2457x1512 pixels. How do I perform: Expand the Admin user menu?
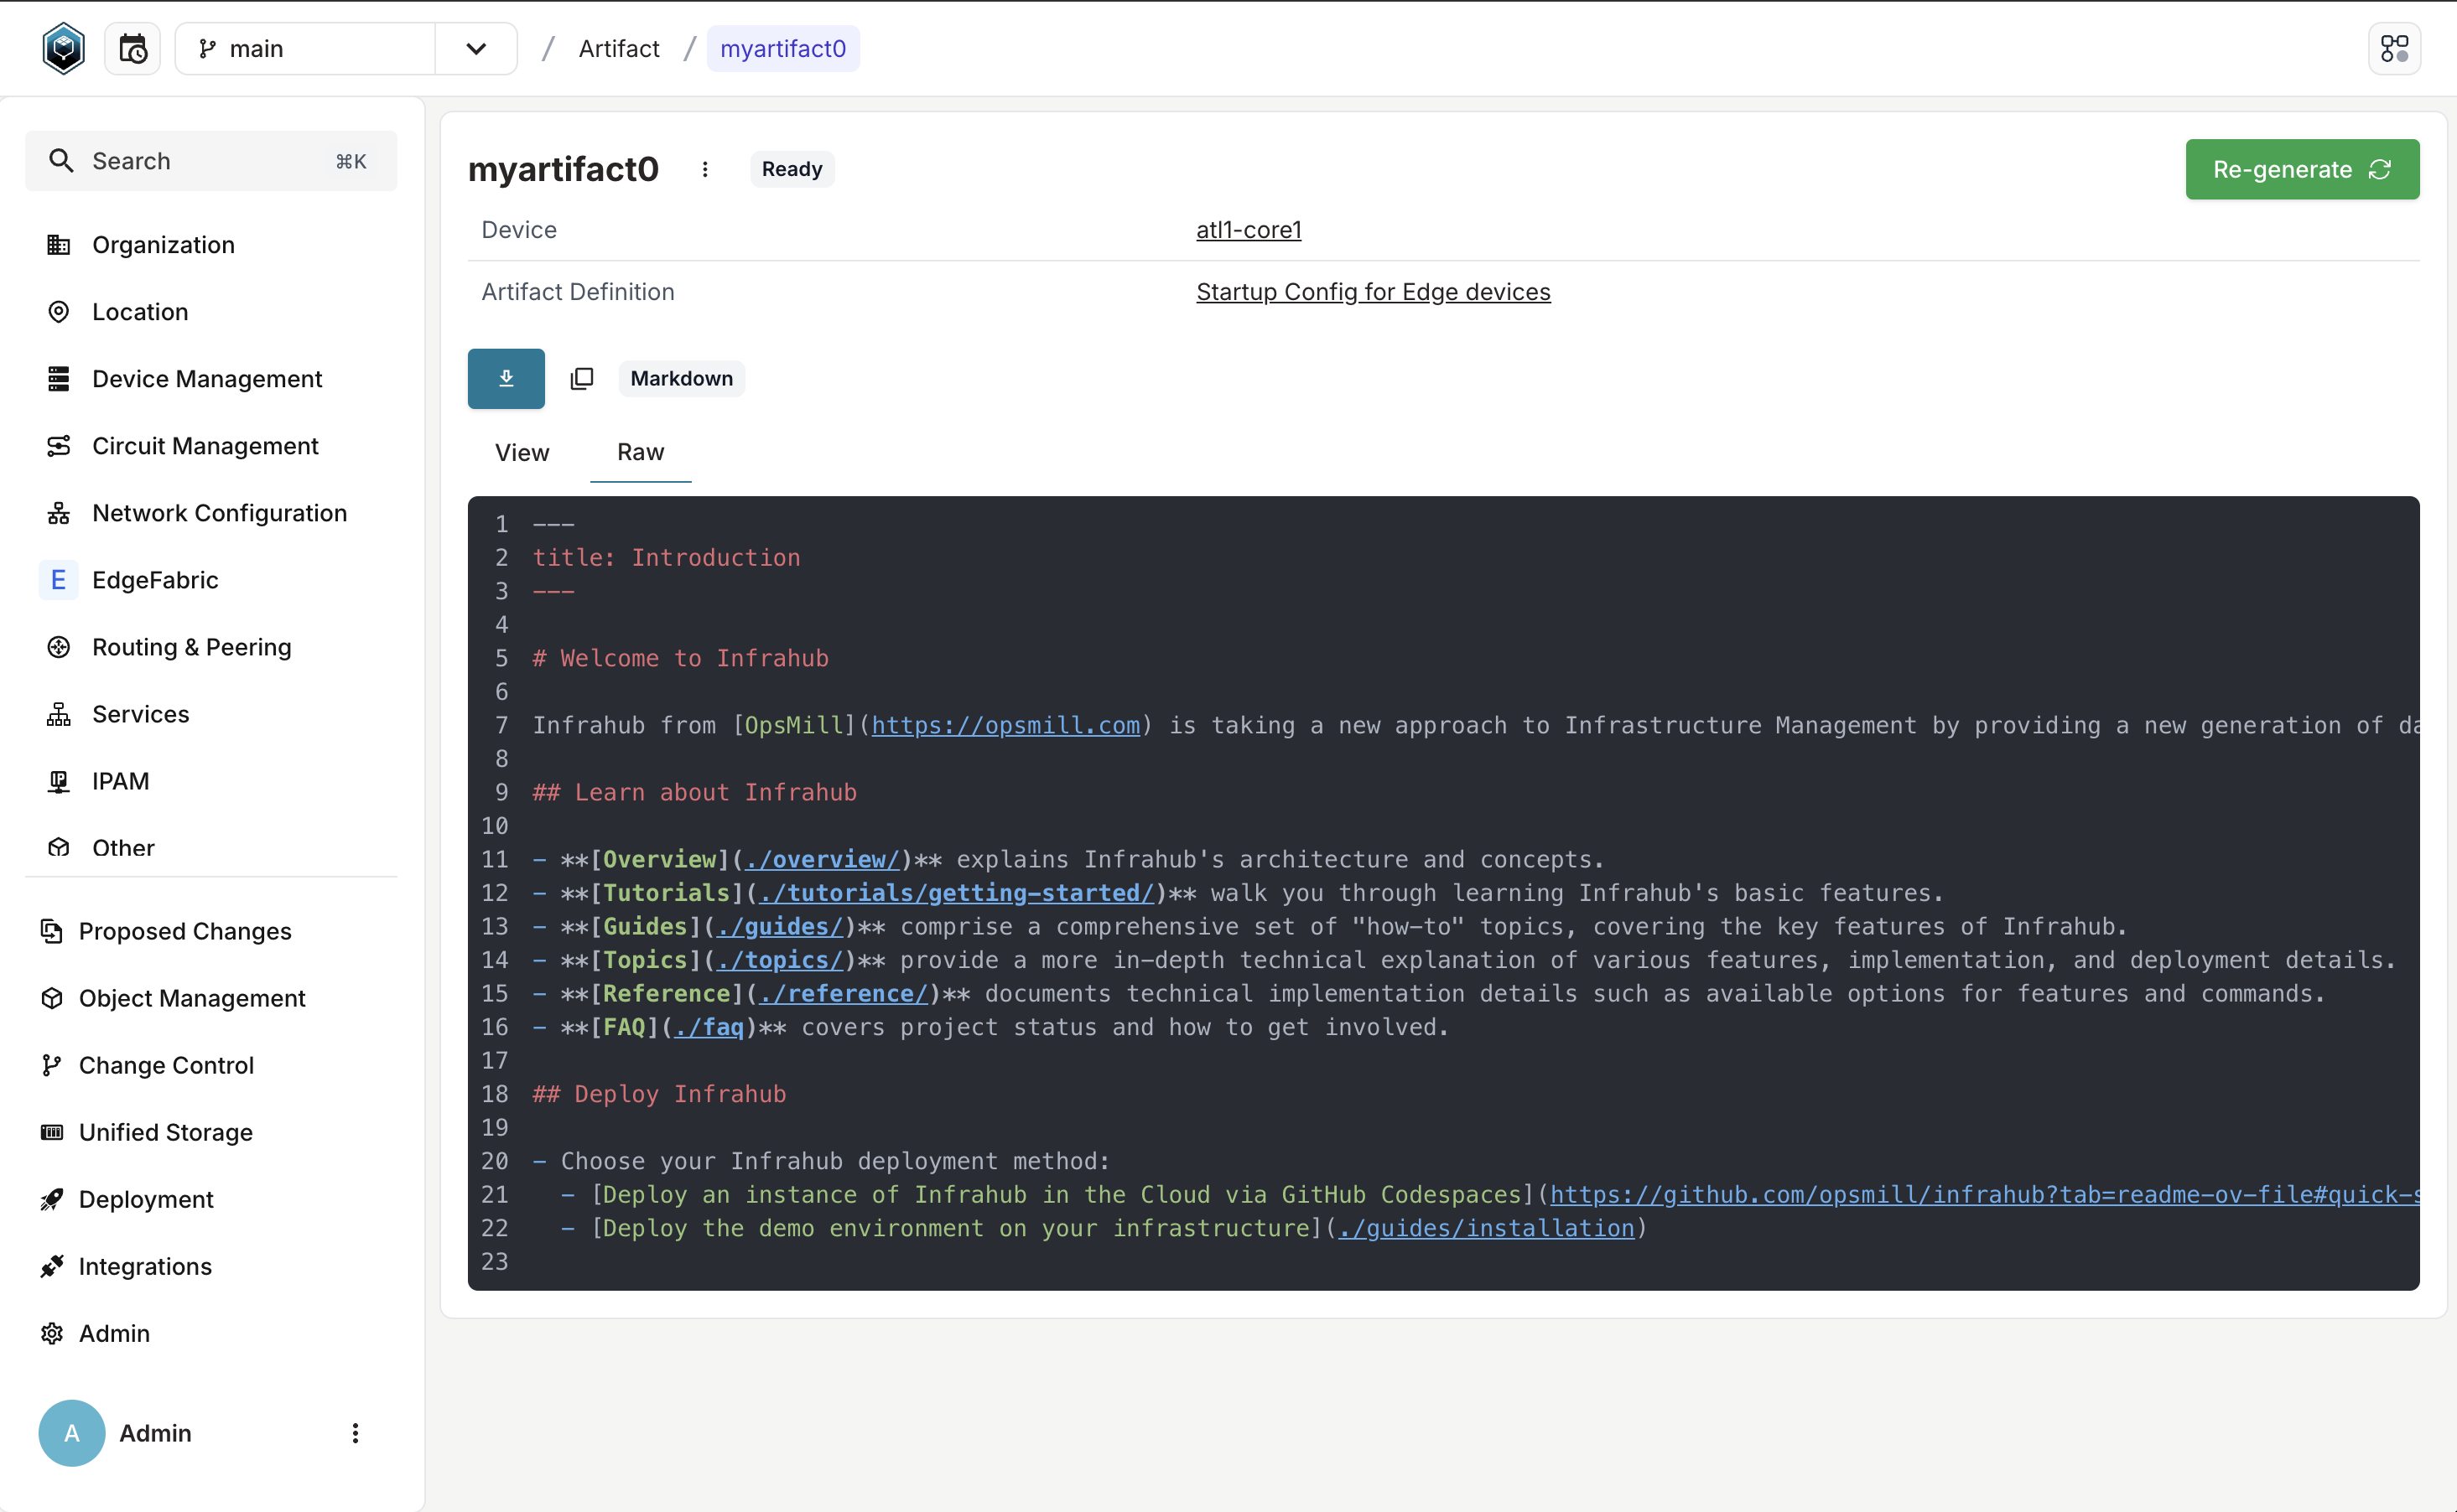[x=356, y=1435]
